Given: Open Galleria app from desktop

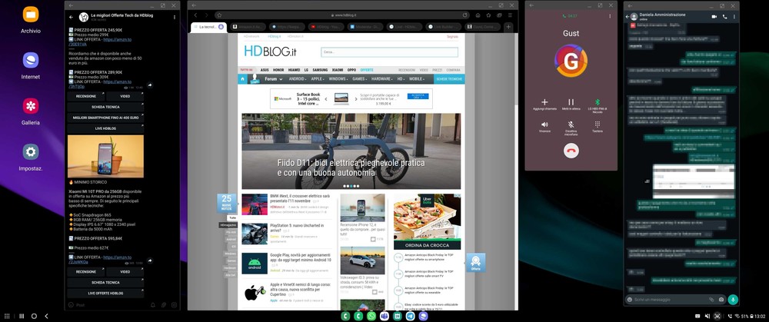Looking at the screenshot, I should [x=31, y=106].
